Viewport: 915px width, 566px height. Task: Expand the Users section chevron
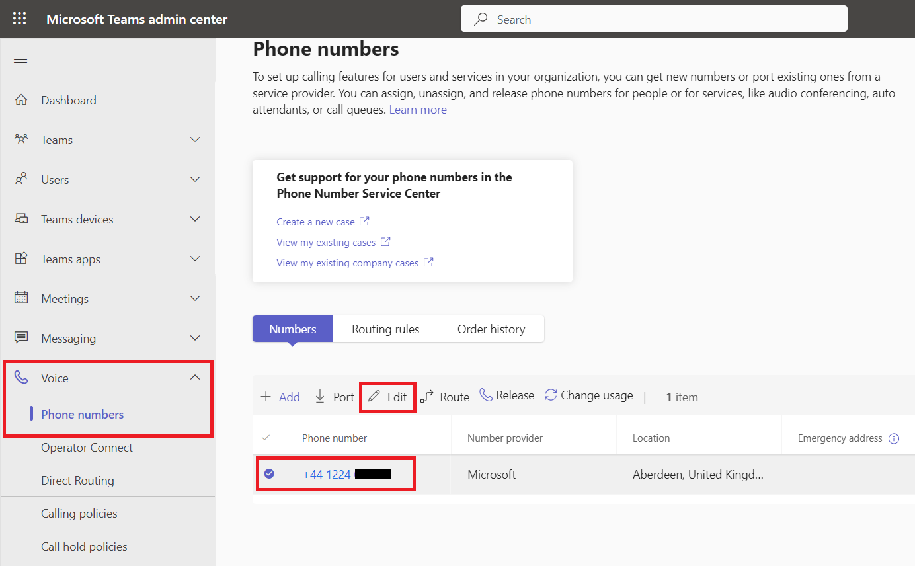click(x=195, y=179)
